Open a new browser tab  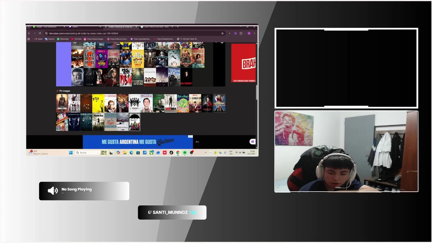(x=178, y=27)
